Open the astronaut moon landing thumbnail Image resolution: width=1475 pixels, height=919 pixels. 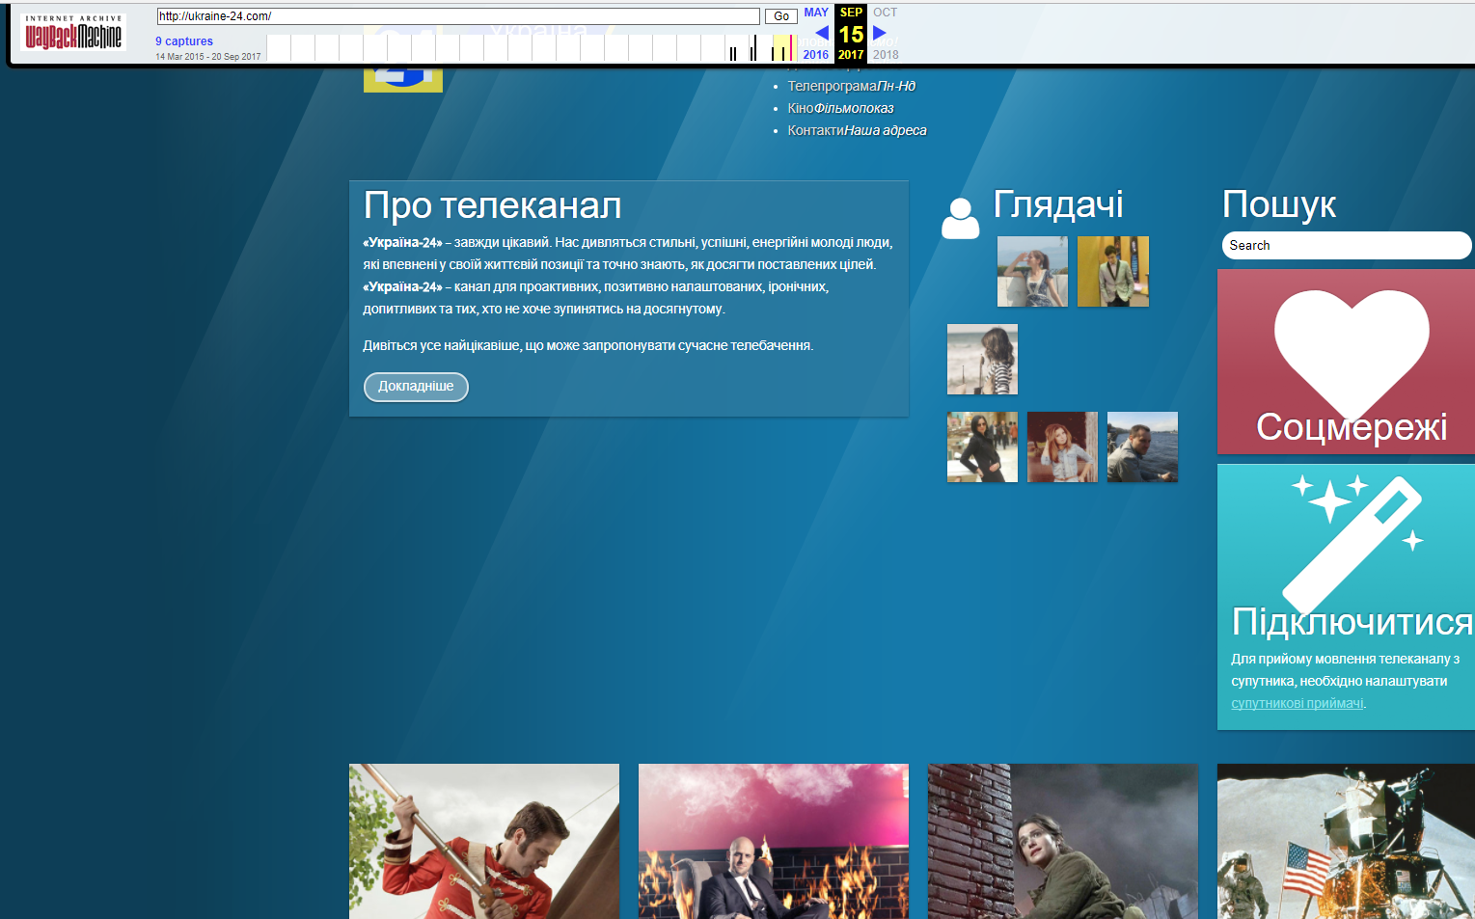tap(1345, 841)
